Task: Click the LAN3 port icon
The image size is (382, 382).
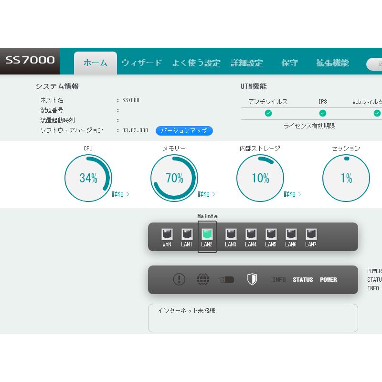Action: coord(231,234)
